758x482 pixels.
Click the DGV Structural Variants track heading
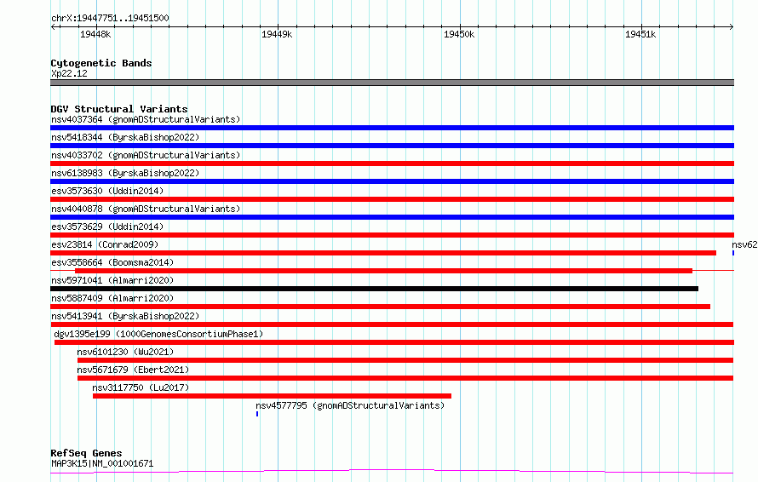point(119,109)
